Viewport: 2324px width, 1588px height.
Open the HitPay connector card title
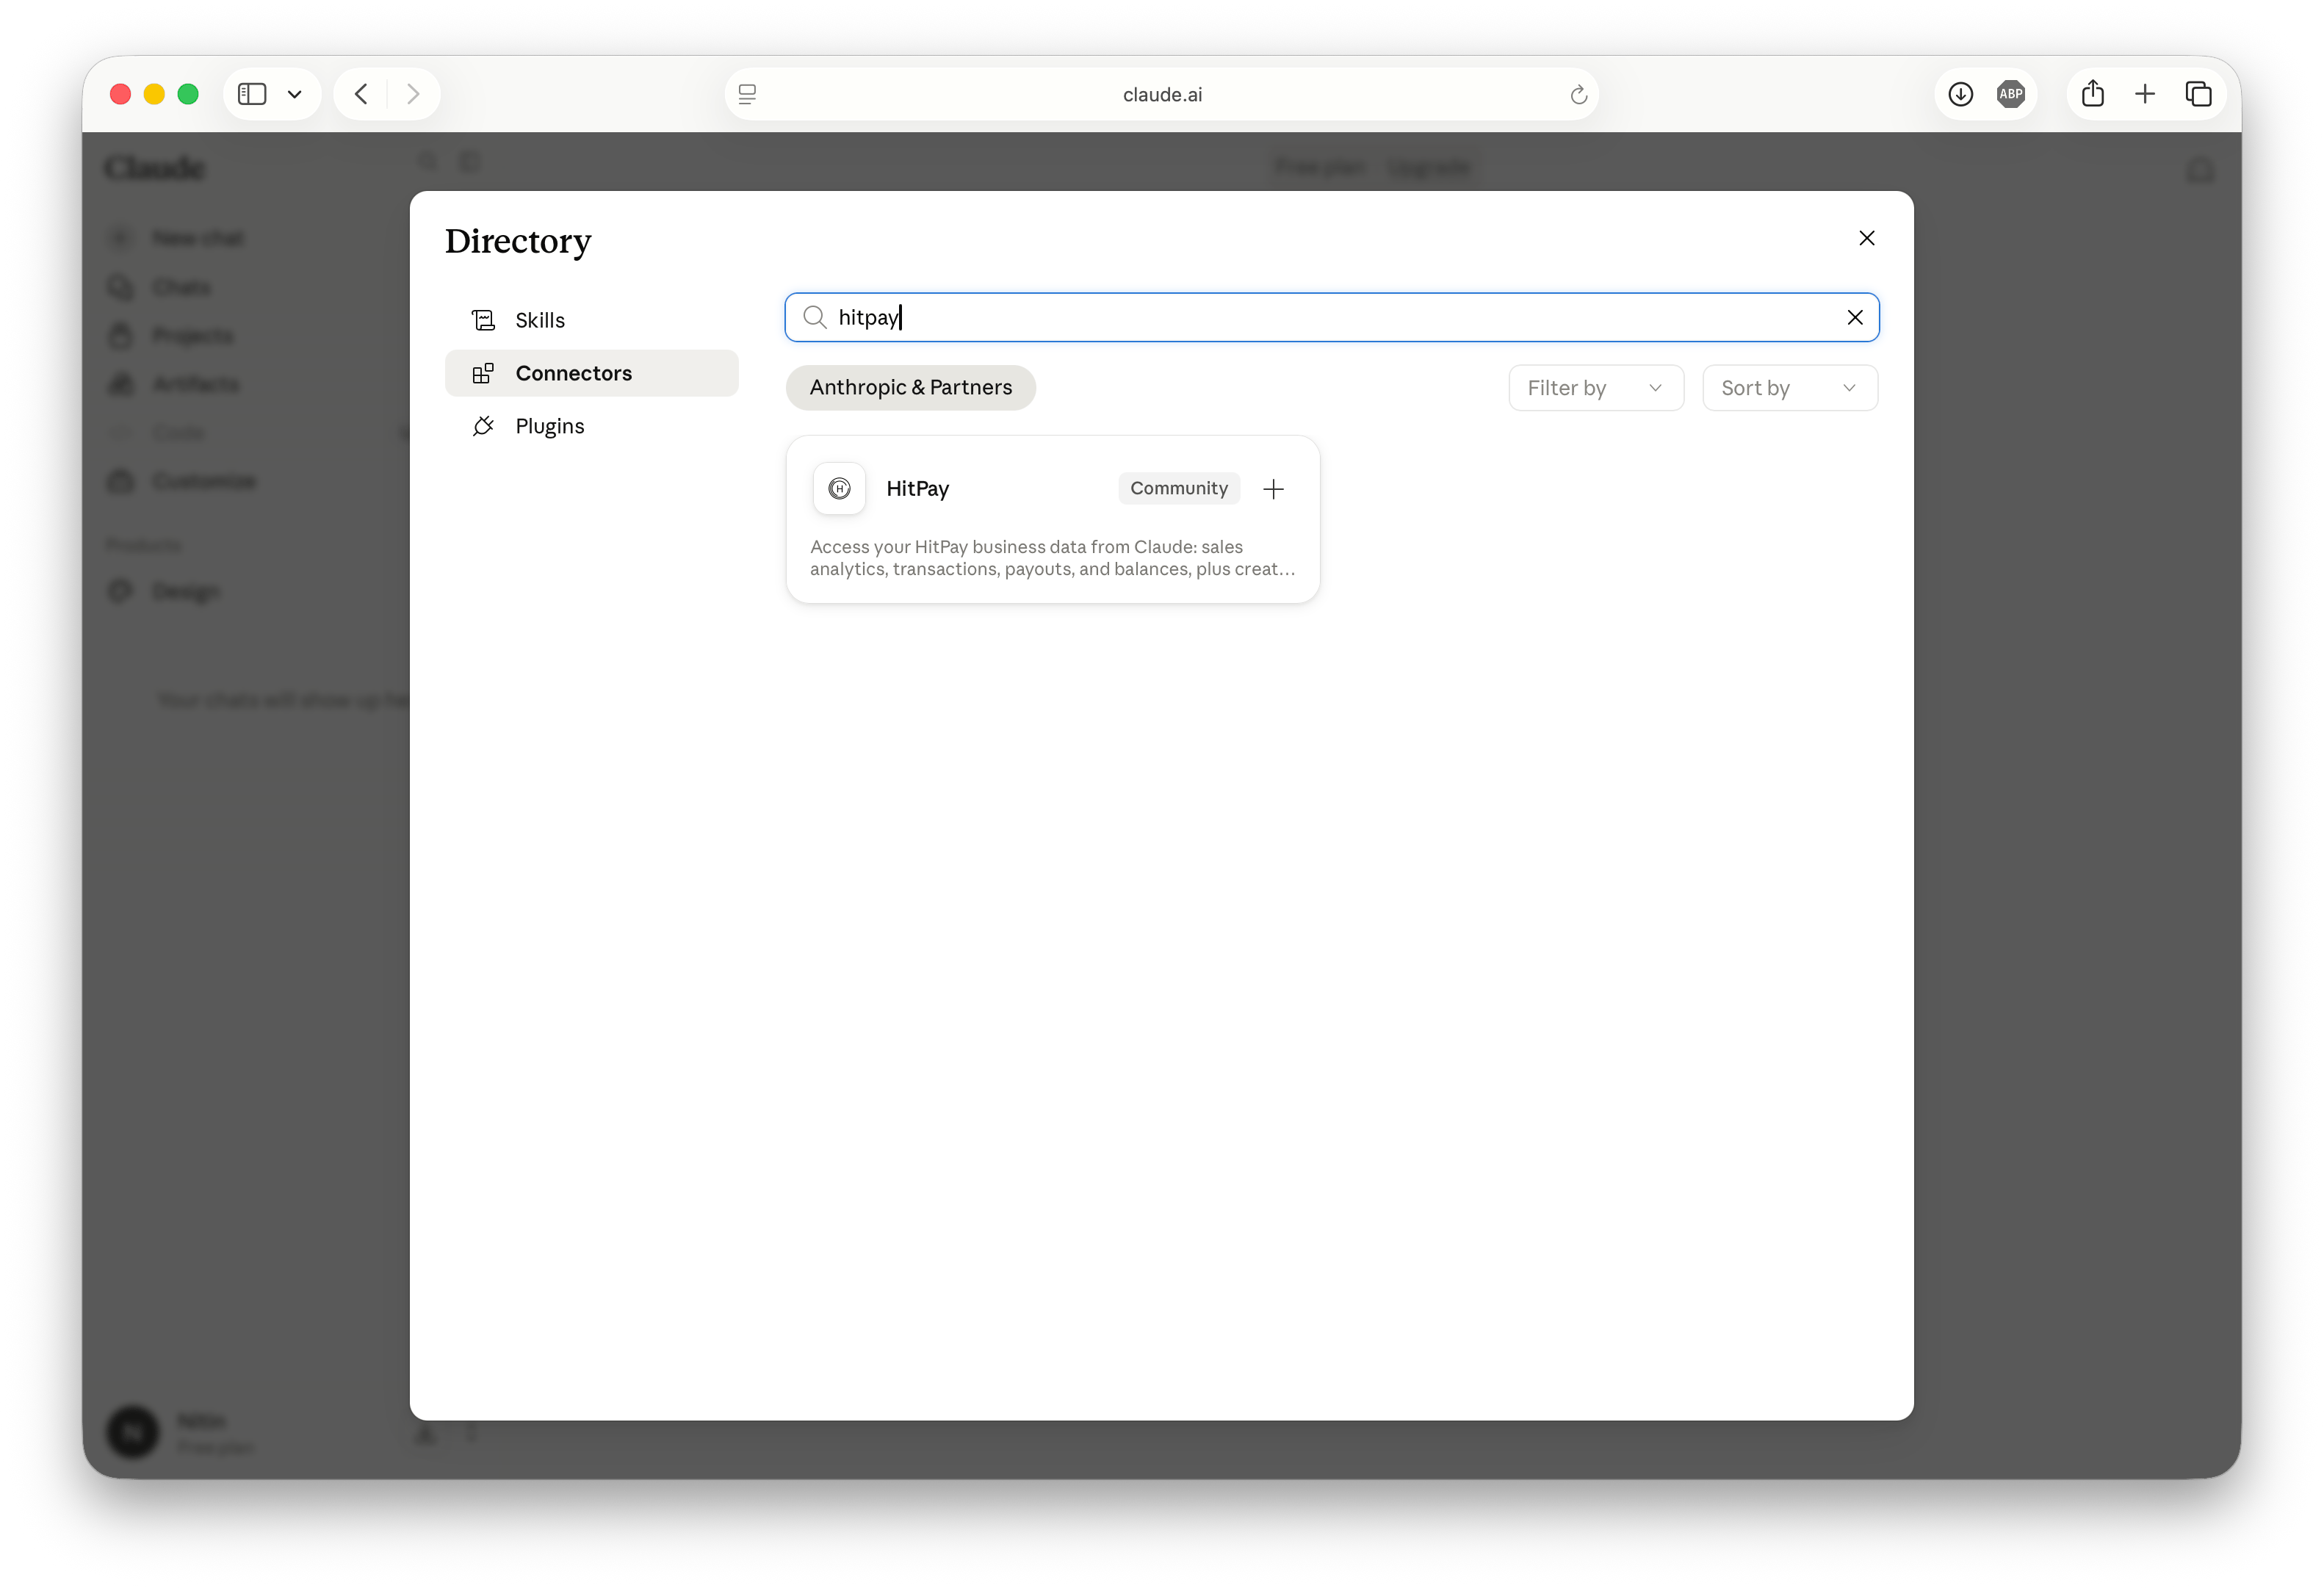pyautogui.click(x=917, y=488)
